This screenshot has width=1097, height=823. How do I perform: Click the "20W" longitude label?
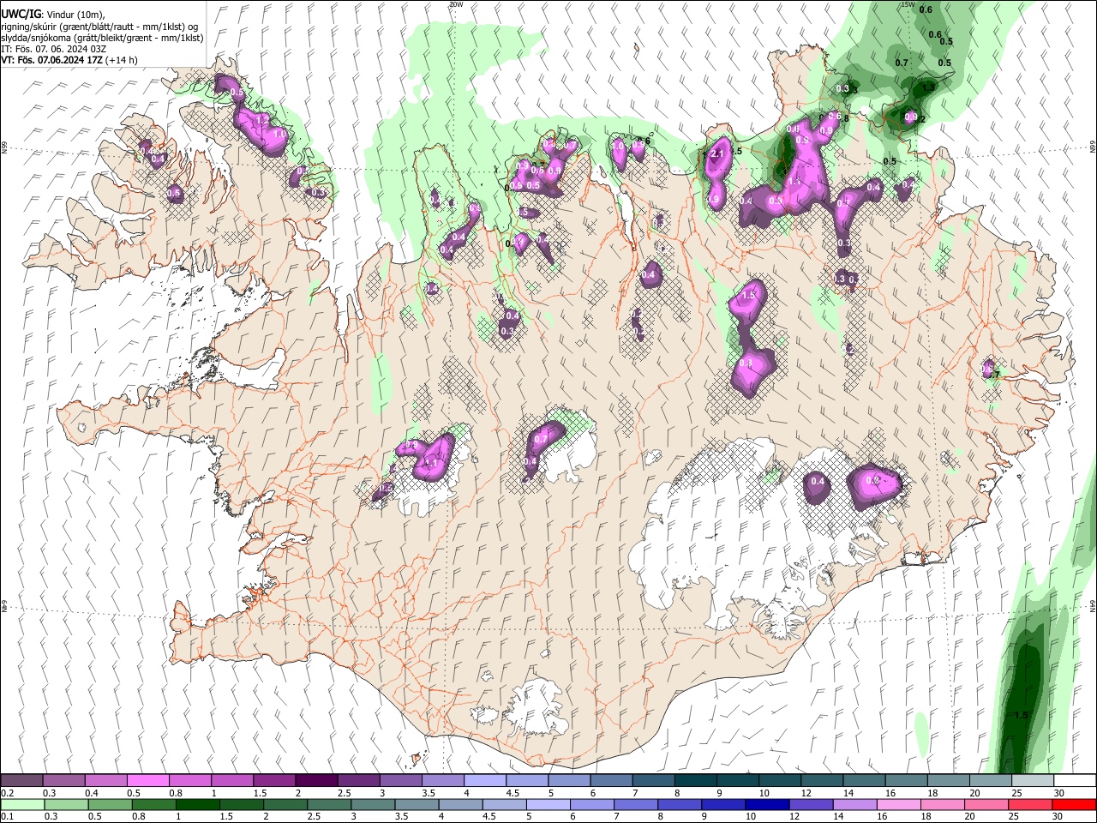(456, 4)
